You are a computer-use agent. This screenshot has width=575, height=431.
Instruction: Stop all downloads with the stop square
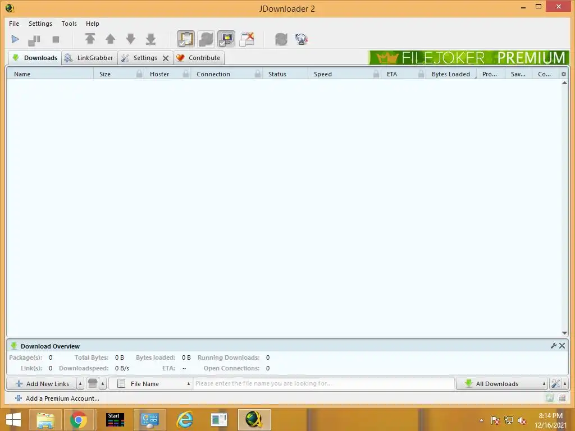coord(56,39)
